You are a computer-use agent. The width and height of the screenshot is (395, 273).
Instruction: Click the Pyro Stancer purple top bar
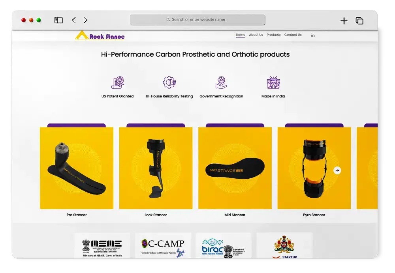(x=314, y=125)
